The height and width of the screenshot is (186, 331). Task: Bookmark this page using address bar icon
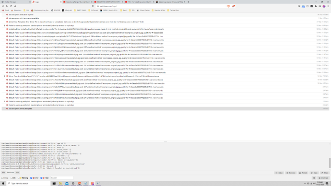93,6
